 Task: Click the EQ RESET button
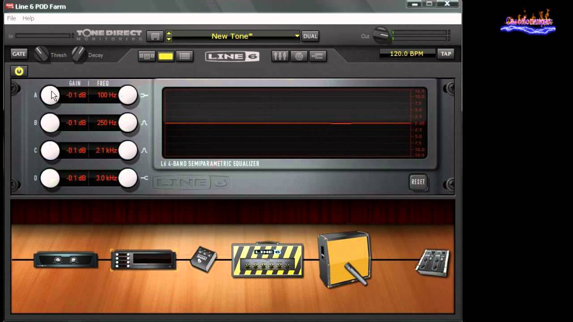pos(418,182)
